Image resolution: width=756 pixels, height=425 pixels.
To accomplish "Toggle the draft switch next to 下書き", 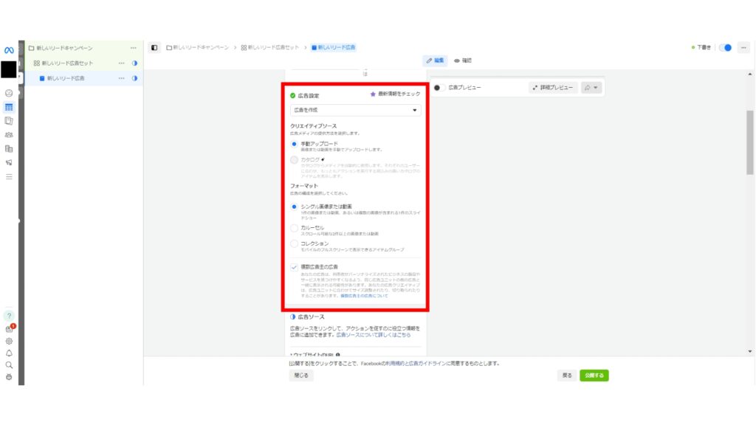I will pyautogui.click(x=724, y=46).
